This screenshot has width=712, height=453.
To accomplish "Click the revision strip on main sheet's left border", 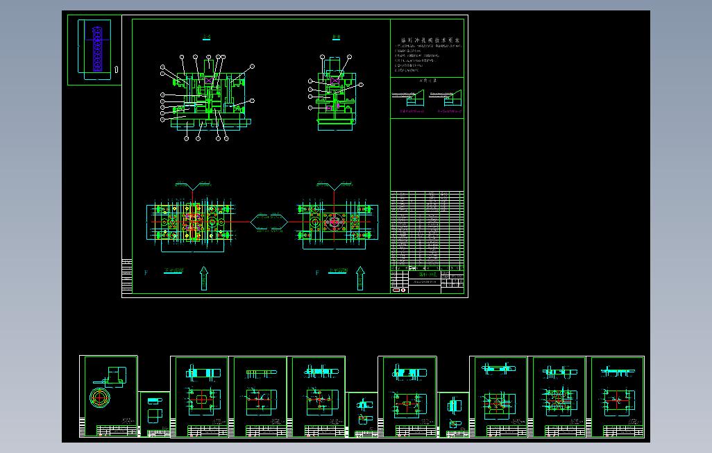I will [127, 277].
